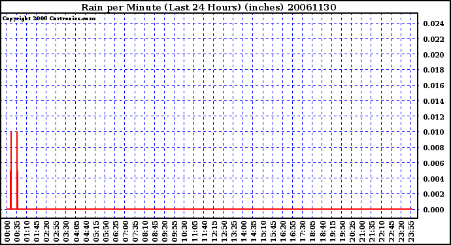
Task: Click the 0.022 y-axis label
Action: (x=433, y=39)
